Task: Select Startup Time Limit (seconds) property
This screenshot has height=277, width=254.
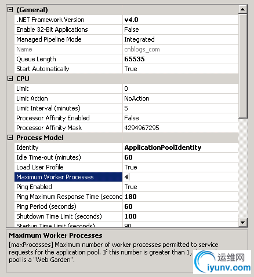Action: click(68, 224)
